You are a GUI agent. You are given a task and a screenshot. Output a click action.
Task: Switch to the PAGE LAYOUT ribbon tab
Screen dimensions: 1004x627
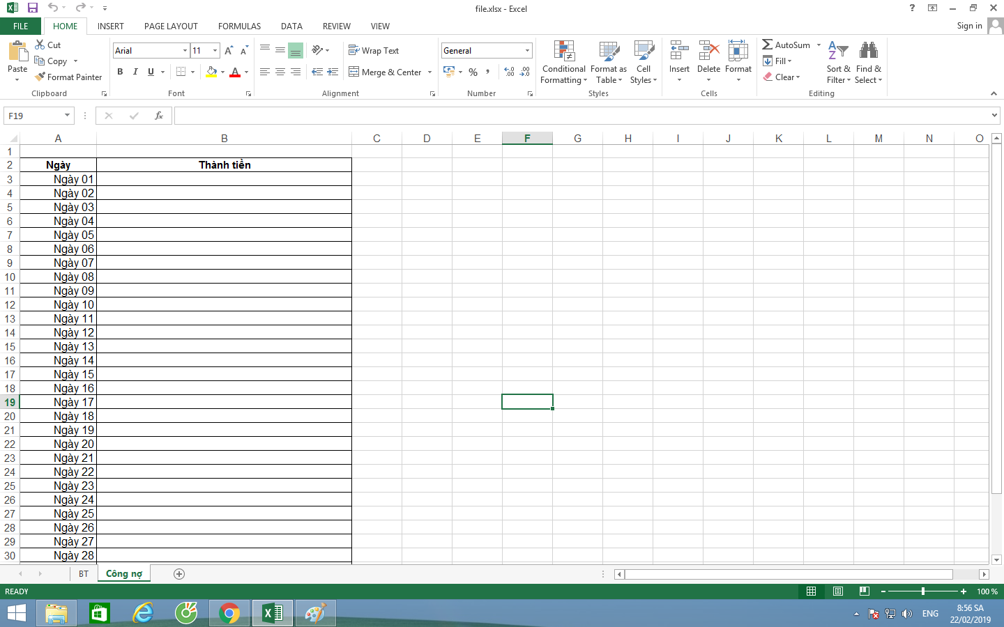[x=171, y=26]
